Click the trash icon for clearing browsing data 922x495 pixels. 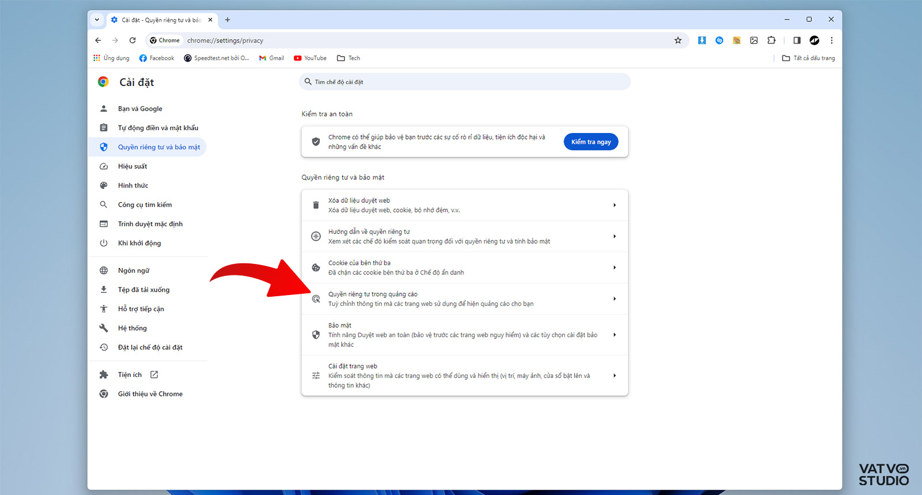(x=316, y=205)
